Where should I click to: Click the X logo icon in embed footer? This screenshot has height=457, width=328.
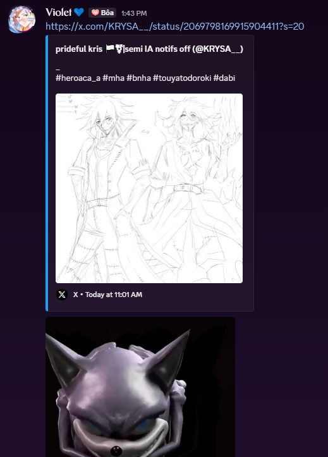[62, 295]
